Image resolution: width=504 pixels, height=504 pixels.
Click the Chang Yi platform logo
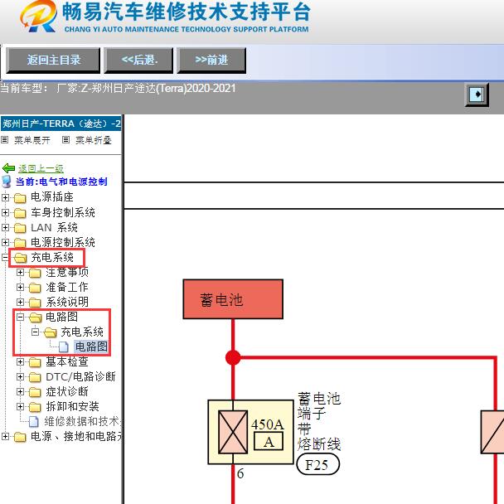(39, 17)
